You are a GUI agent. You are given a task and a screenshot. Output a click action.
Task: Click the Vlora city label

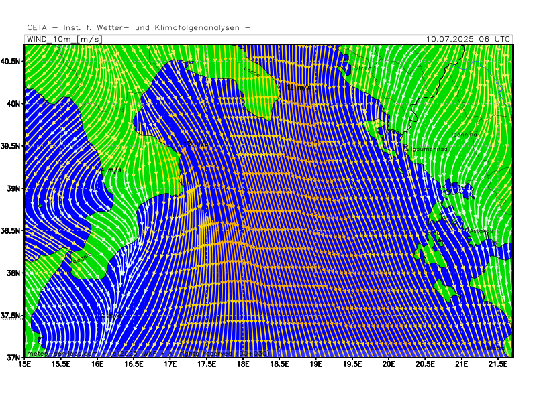[364, 68]
